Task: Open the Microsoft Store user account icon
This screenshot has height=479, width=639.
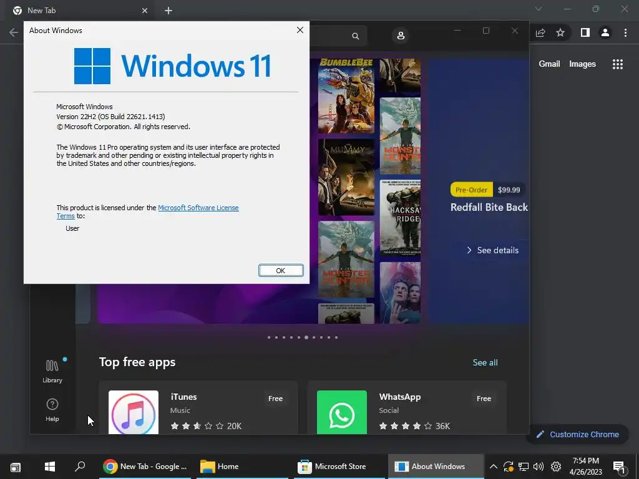Action: click(x=401, y=36)
